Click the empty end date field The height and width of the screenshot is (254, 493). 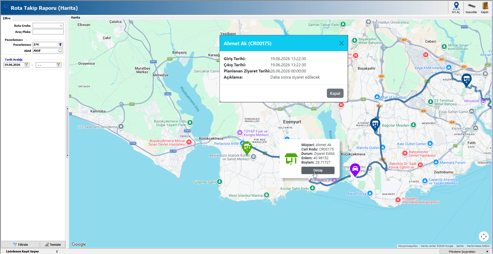pyautogui.click(x=46, y=65)
